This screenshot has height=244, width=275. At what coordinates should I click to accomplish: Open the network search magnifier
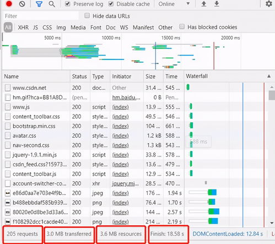pos(52,4)
